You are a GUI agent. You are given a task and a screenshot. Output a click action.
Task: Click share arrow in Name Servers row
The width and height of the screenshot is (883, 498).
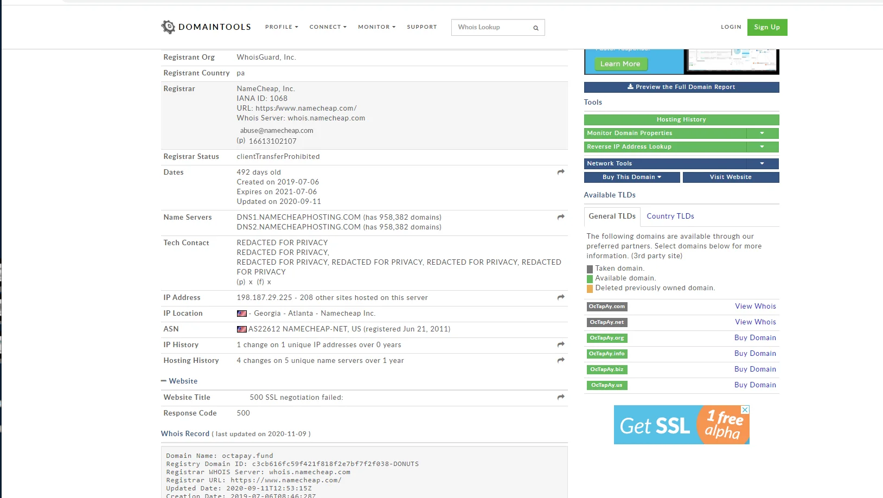[561, 217]
